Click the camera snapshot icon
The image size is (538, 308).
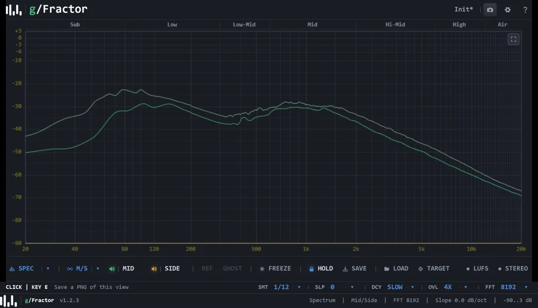pos(490,10)
